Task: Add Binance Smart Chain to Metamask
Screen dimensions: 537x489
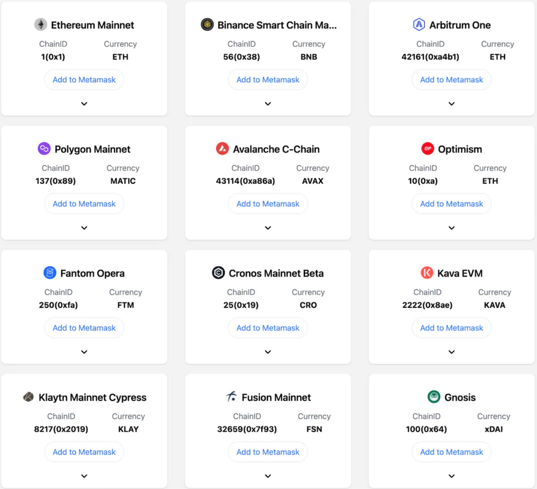Action: 268,80
